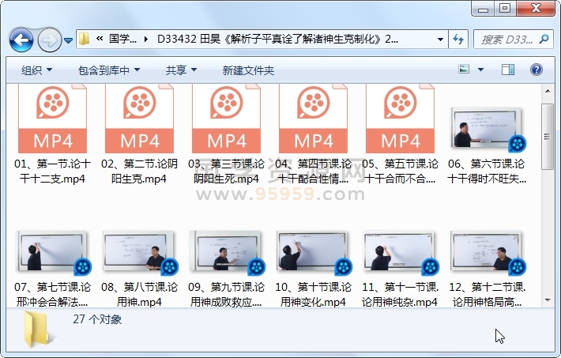Select the 国学... breadcrumb segment
561x358 pixels.
pyautogui.click(x=122, y=39)
